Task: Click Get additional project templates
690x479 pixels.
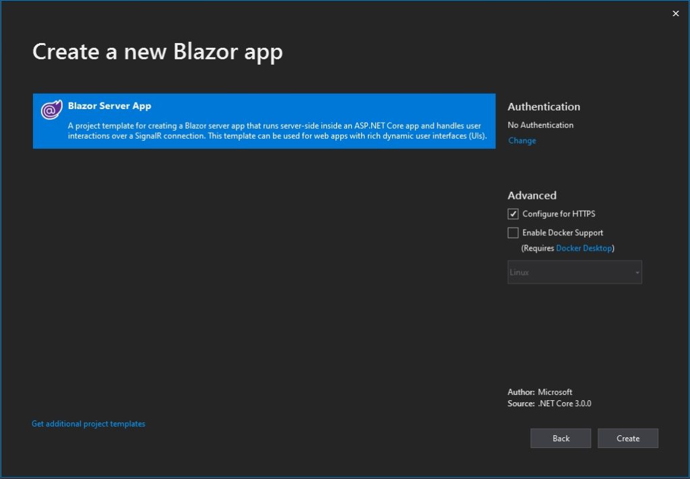Action: (88, 423)
